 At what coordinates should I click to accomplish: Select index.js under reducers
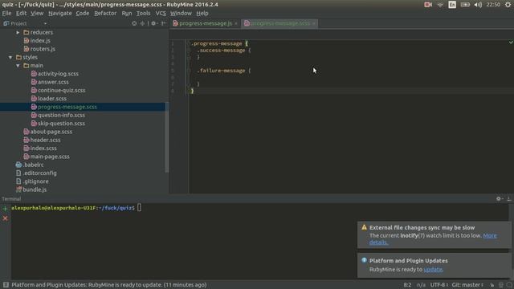37,41
